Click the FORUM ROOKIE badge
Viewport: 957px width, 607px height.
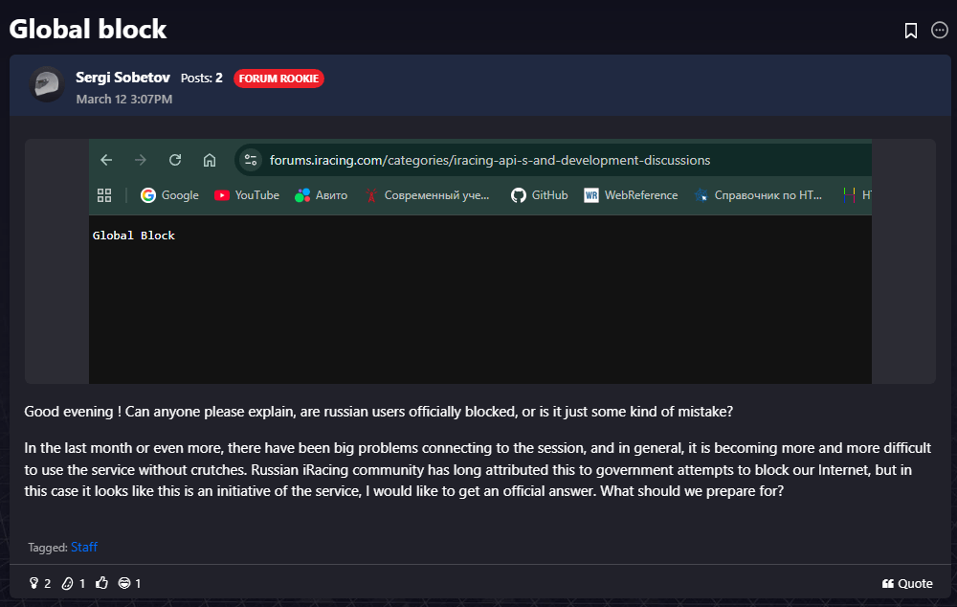click(278, 79)
